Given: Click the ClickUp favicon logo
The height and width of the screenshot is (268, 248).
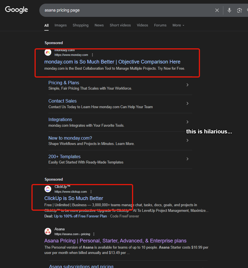Looking at the screenshot, I should pyautogui.click(x=48, y=189).
